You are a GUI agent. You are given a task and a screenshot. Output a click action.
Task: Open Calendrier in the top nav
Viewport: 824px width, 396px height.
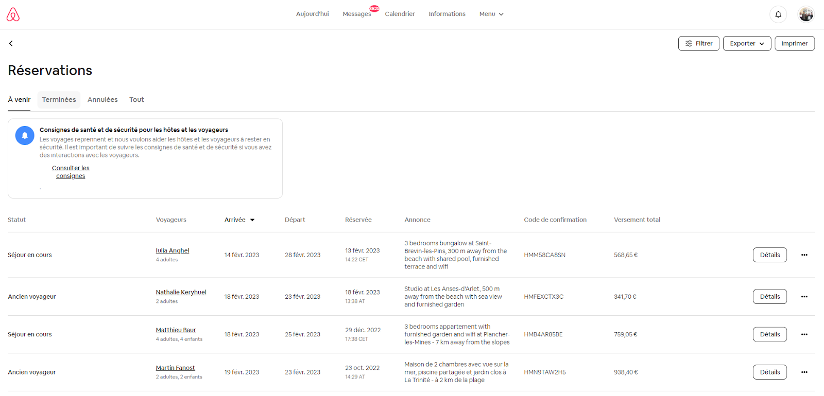tap(400, 14)
